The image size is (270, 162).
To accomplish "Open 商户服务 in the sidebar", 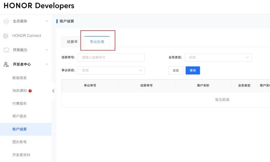I will pos(20,116).
